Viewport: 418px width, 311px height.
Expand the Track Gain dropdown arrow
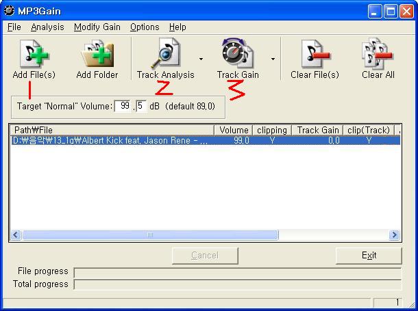tap(273, 59)
